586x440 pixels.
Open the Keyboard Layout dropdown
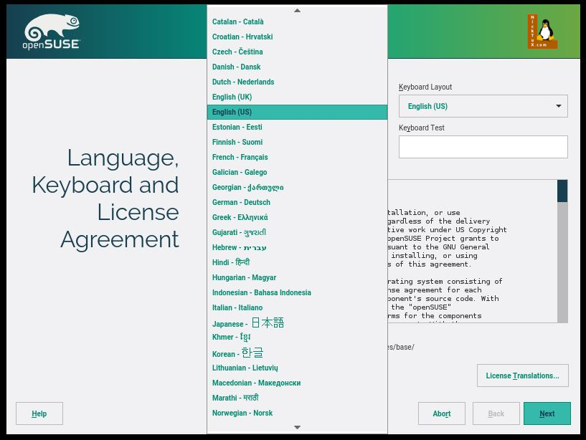483,106
